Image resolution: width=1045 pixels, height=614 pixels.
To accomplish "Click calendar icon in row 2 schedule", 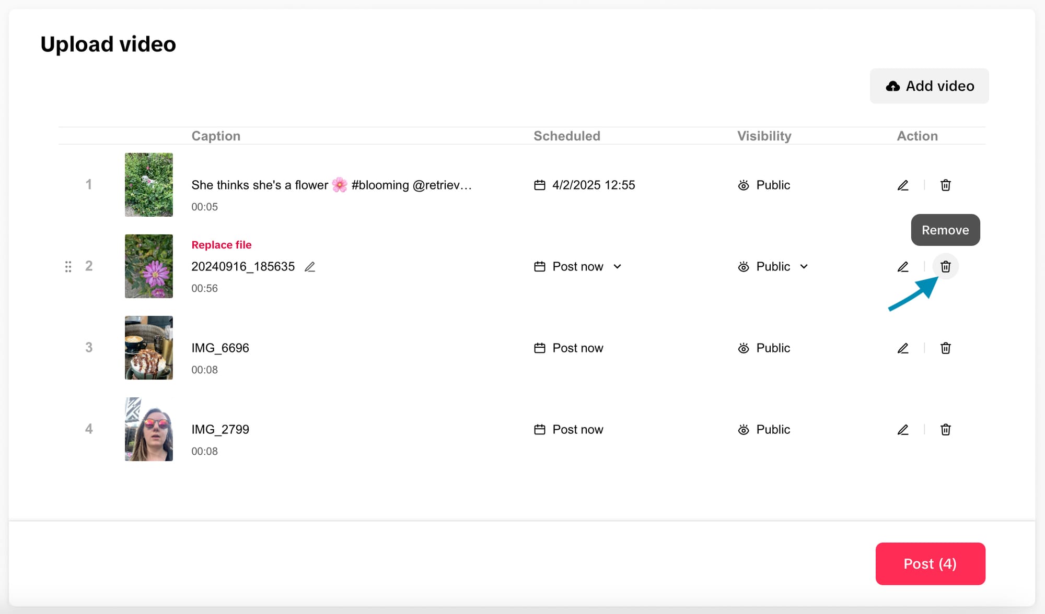I will click(540, 267).
